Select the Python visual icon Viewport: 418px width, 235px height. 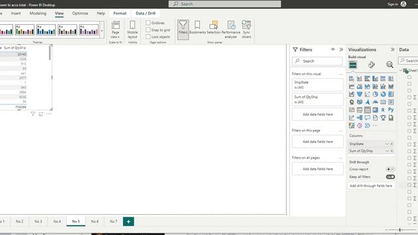pyautogui.click(x=391, y=110)
